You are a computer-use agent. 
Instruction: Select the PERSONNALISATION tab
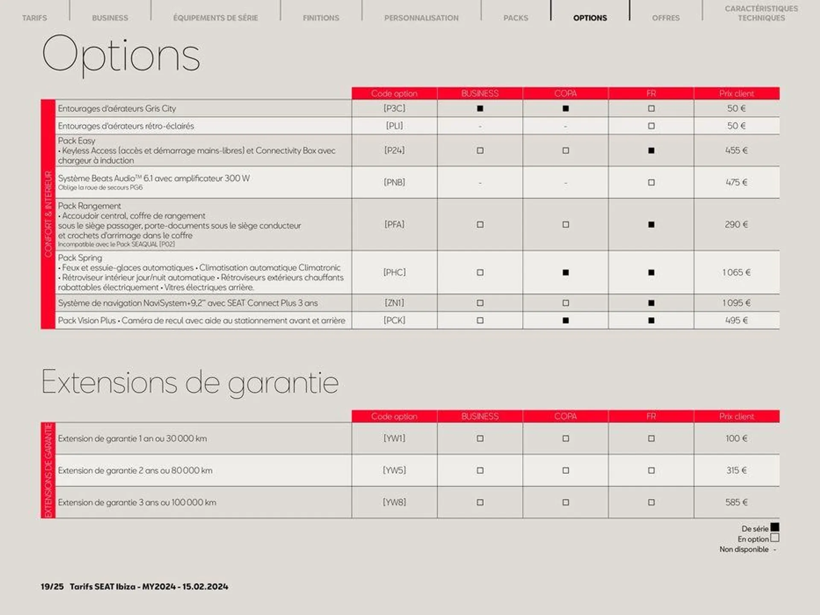[421, 18]
